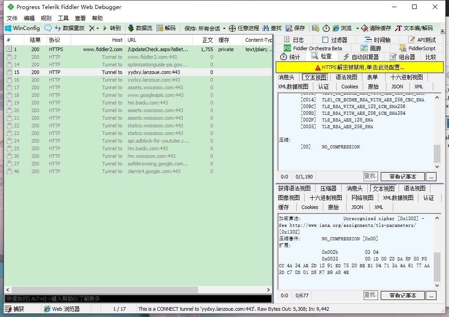Select the 任意进程 crosshair target

point(244,28)
